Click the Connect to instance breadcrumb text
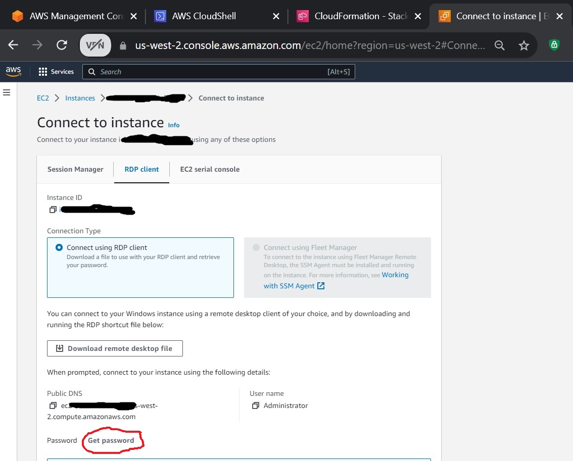 click(231, 98)
